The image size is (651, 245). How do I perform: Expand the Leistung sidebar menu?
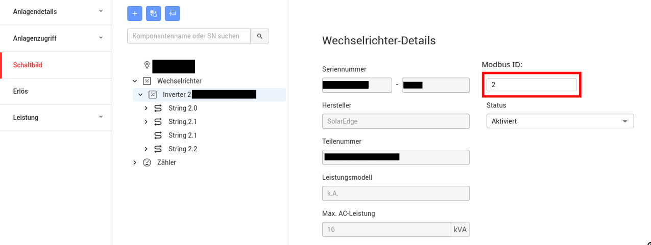tap(56, 118)
